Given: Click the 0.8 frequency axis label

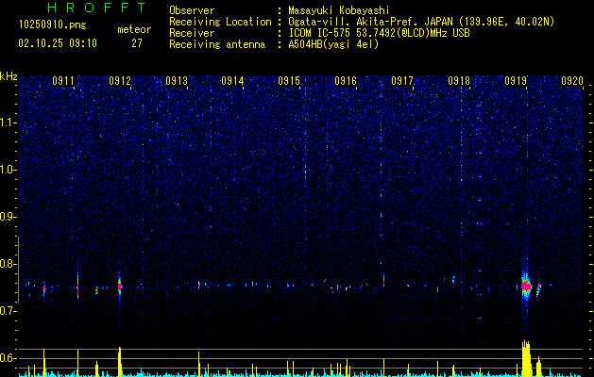Looking at the screenshot, I should pos(8,264).
